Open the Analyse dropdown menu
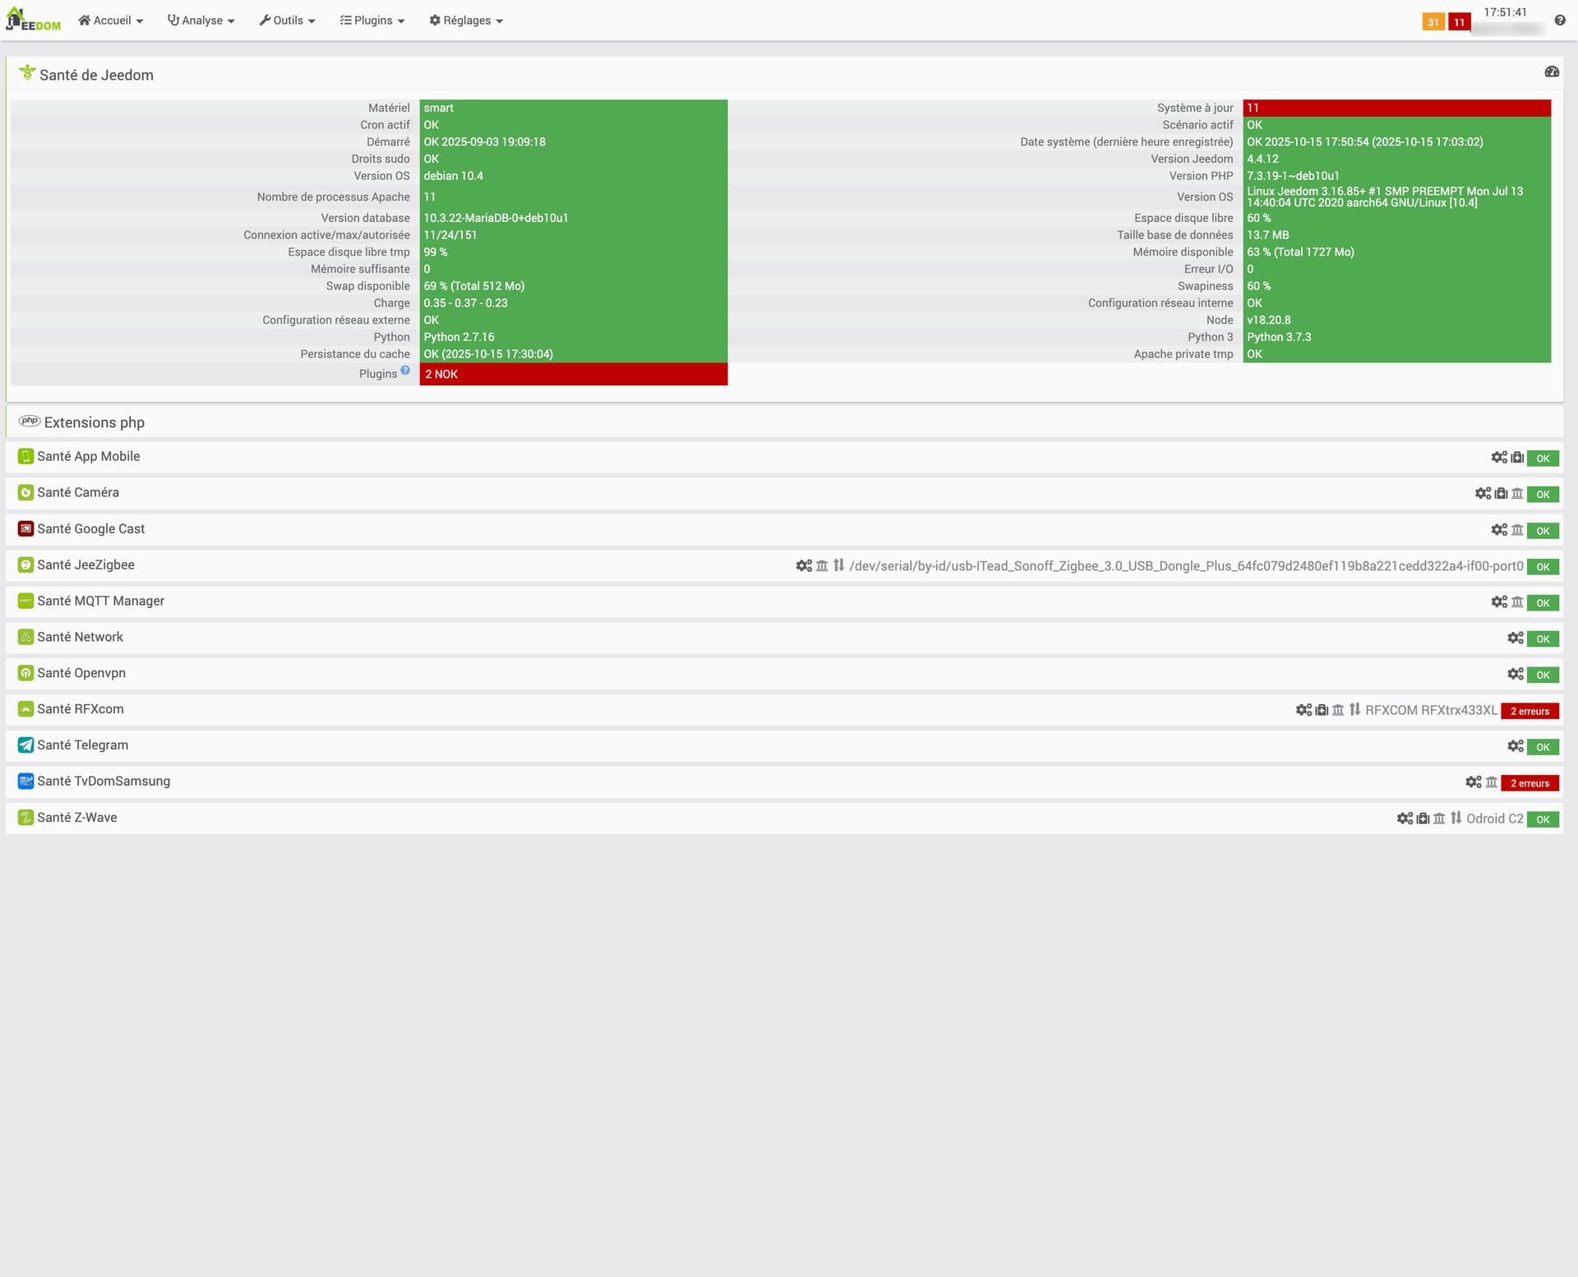 click(x=201, y=21)
